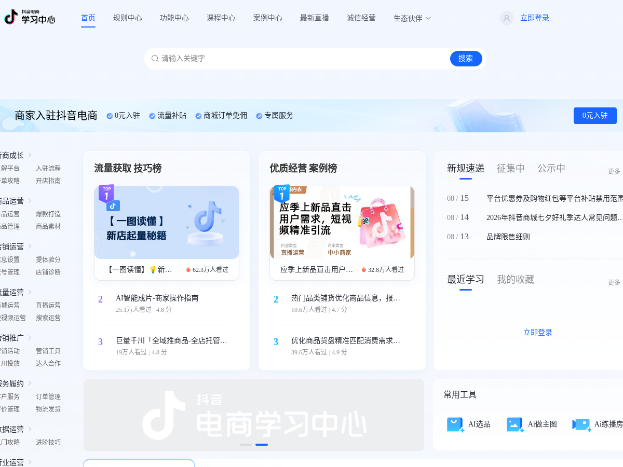Open 2026年抖音商城七夕好礼季 notice
Image resolution: width=623 pixels, height=467 pixels.
point(554,217)
